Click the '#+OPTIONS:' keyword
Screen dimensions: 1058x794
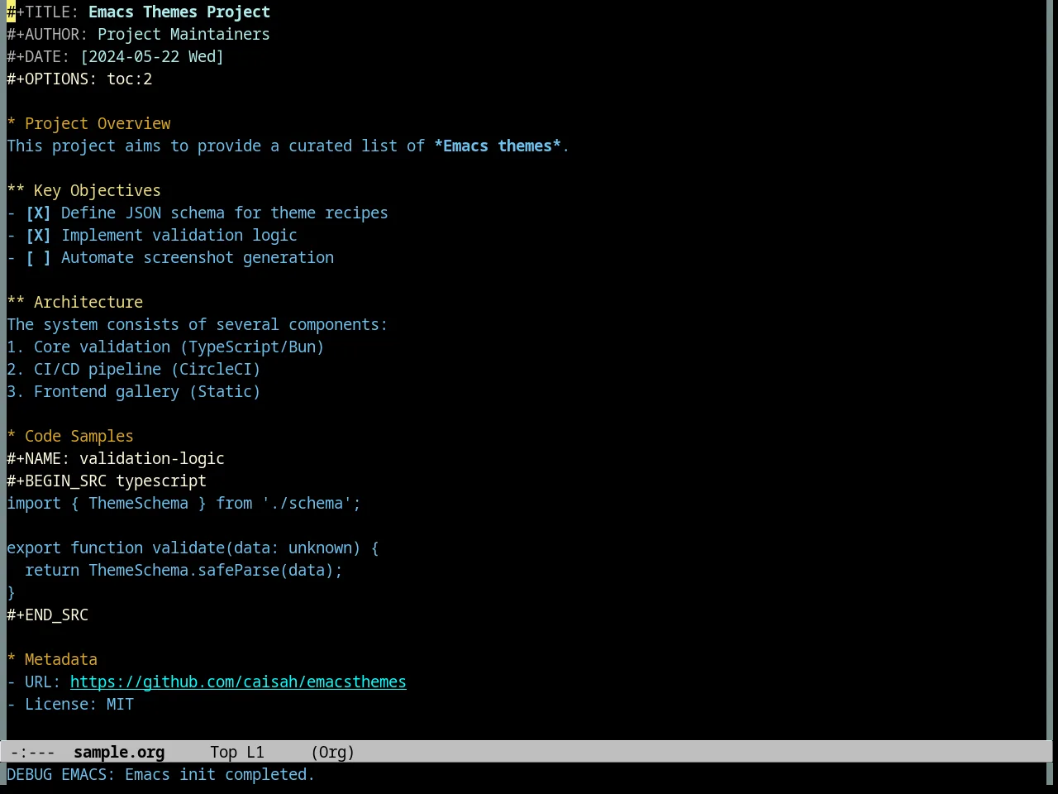52,79
